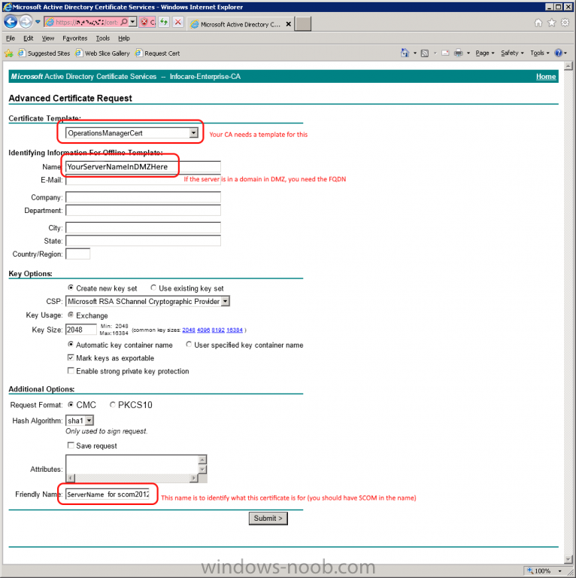576x578 pixels.
Task: Open the View menu
Action: click(x=48, y=38)
